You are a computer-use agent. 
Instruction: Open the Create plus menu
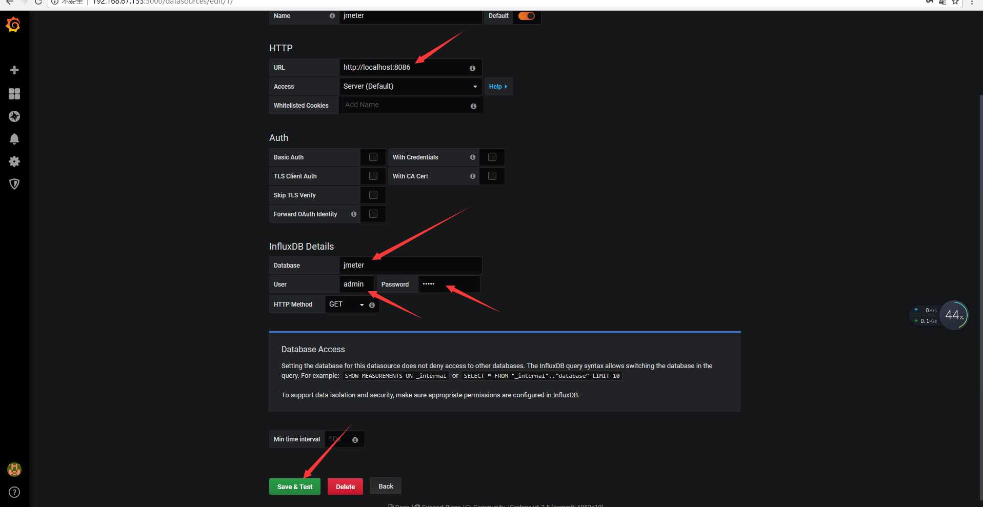click(14, 70)
